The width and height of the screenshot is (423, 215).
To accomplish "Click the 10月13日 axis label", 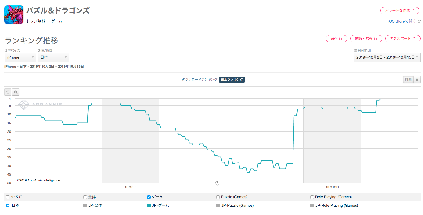I will pos(332,187).
